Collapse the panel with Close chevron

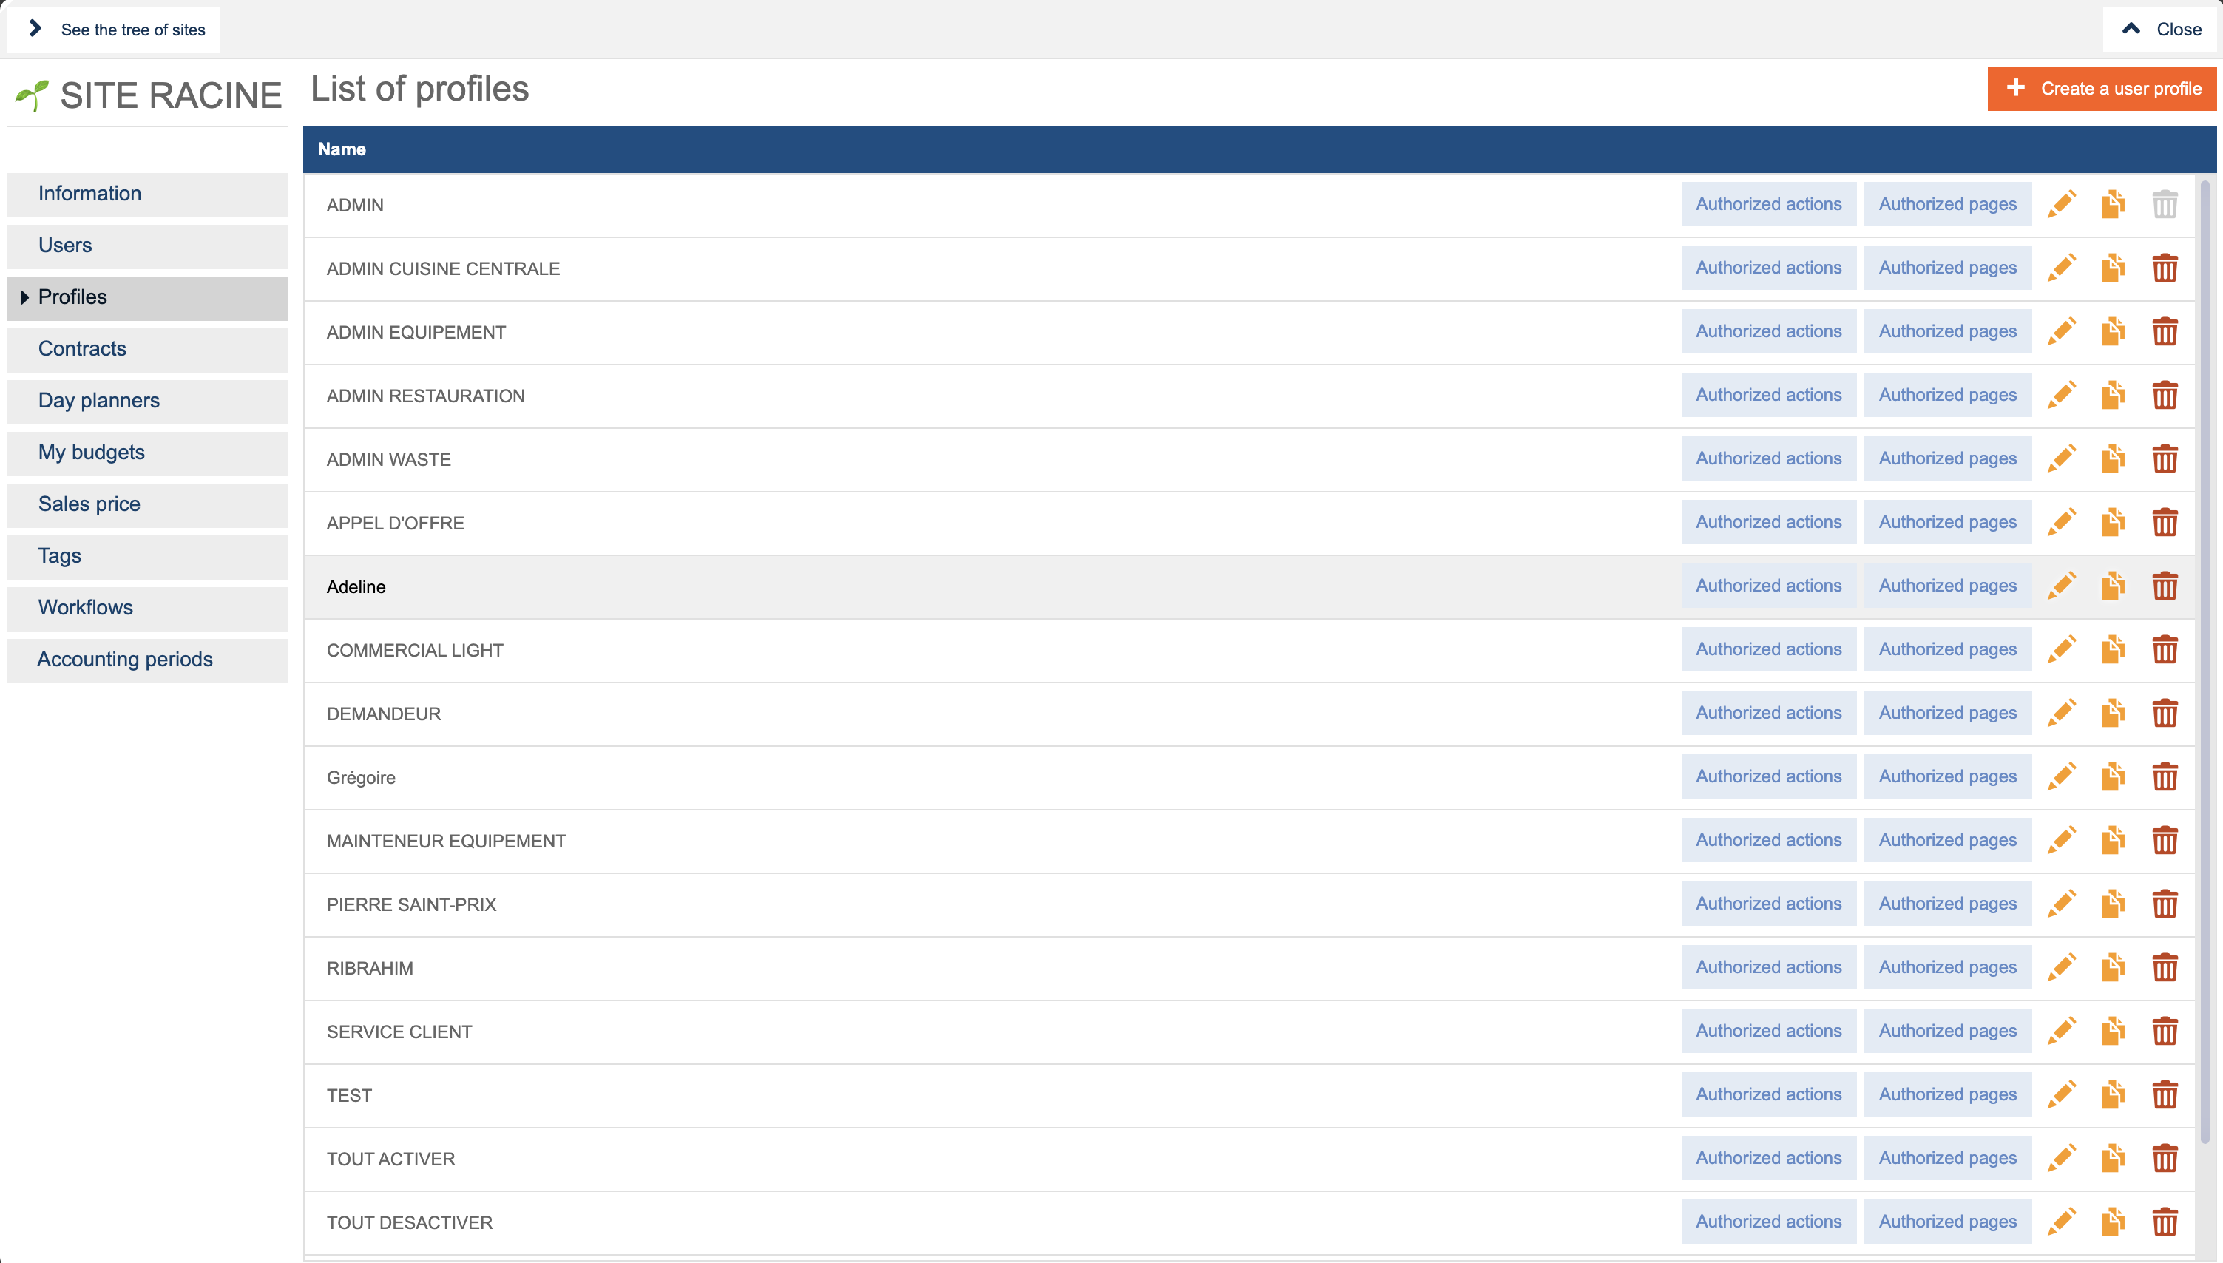tap(2161, 30)
